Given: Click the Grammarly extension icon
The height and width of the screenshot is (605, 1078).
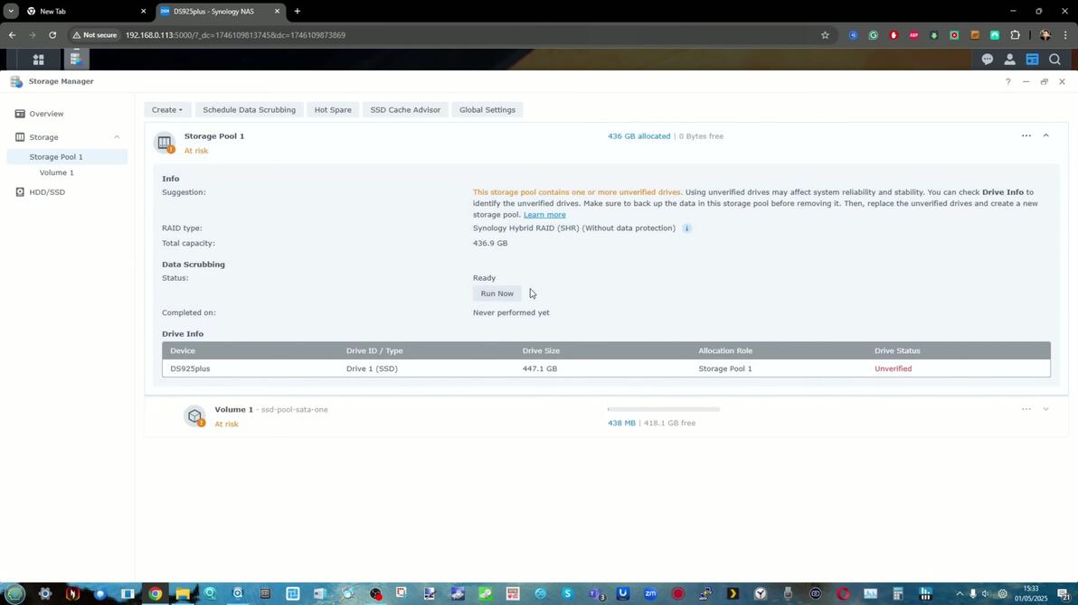Looking at the screenshot, I should (x=873, y=35).
